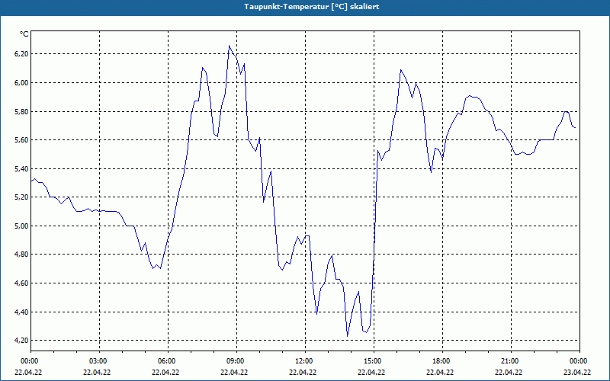Click the 03:00 time label
The width and height of the screenshot is (610, 381).
pyautogui.click(x=100, y=361)
